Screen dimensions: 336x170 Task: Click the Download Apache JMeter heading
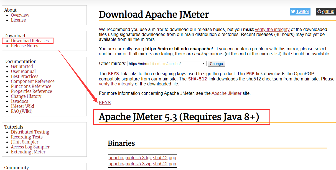click(154, 14)
